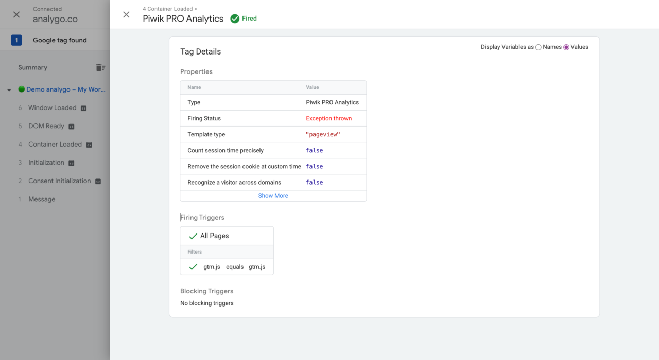
Task: Click the checkmark beside the gtm.js filter
Action: [x=193, y=267]
